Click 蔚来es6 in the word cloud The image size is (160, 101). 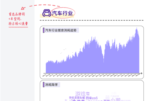tap(92, 98)
